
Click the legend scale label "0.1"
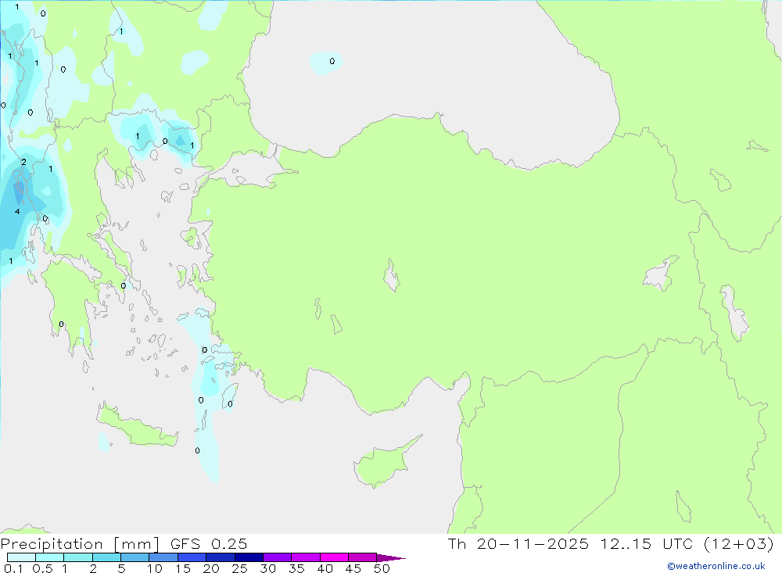point(13,568)
